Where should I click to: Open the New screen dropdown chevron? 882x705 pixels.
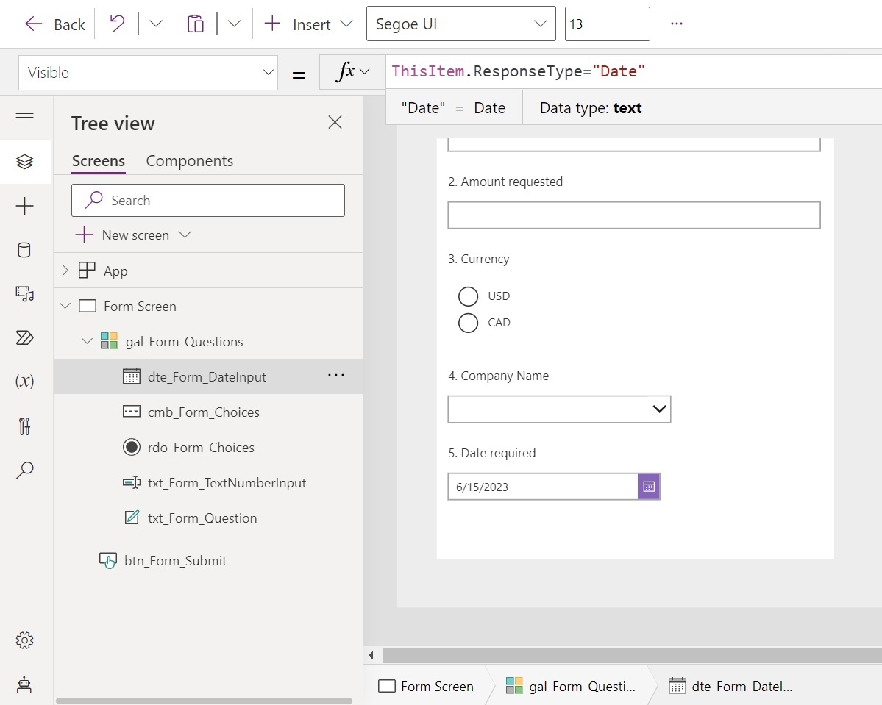[x=185, y=235]
